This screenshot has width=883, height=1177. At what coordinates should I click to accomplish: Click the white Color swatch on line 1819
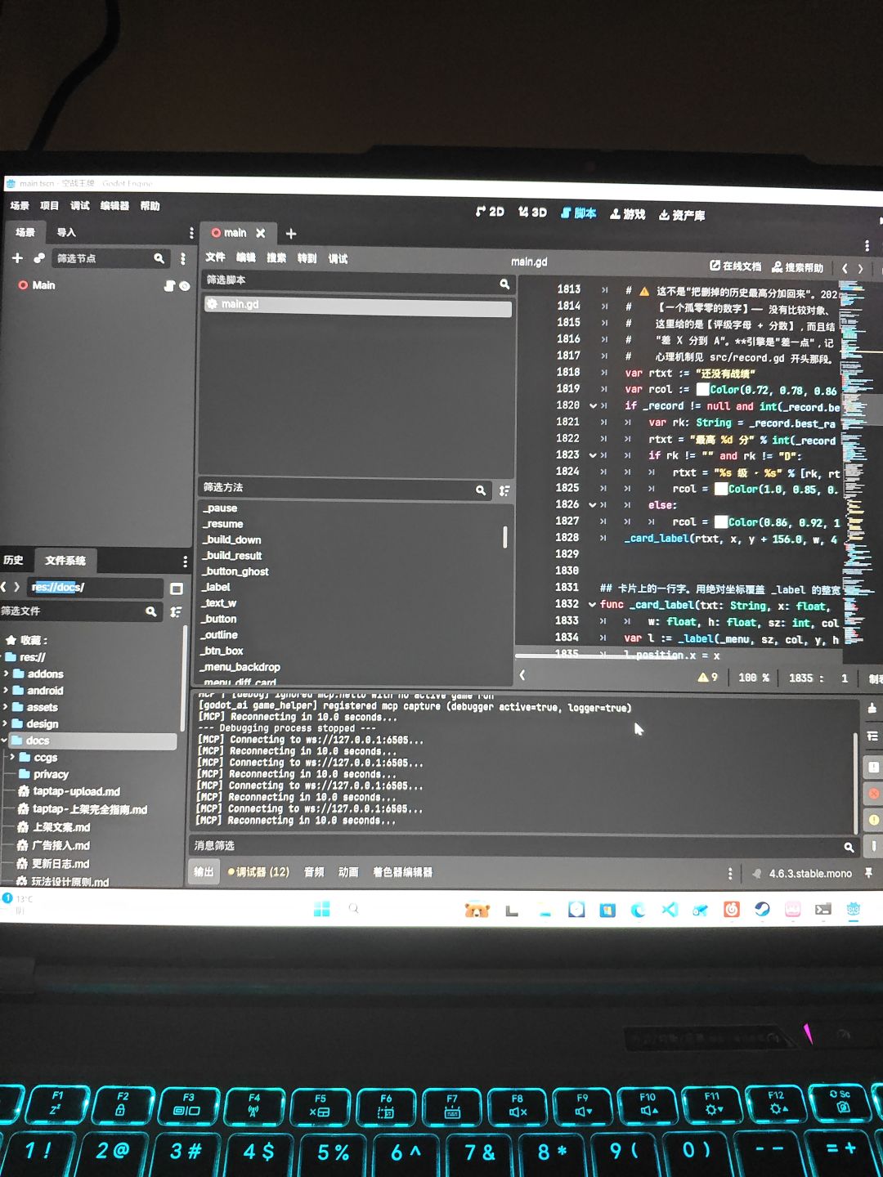point(702,389)
